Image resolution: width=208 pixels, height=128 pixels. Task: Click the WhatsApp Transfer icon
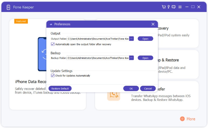tap(114, 94)
